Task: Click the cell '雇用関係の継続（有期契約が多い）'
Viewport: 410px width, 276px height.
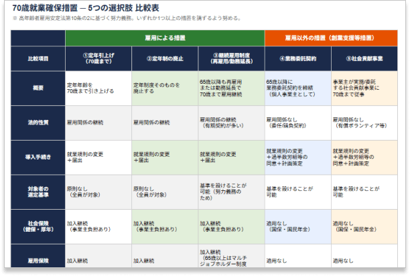Action: pos(231,123)
